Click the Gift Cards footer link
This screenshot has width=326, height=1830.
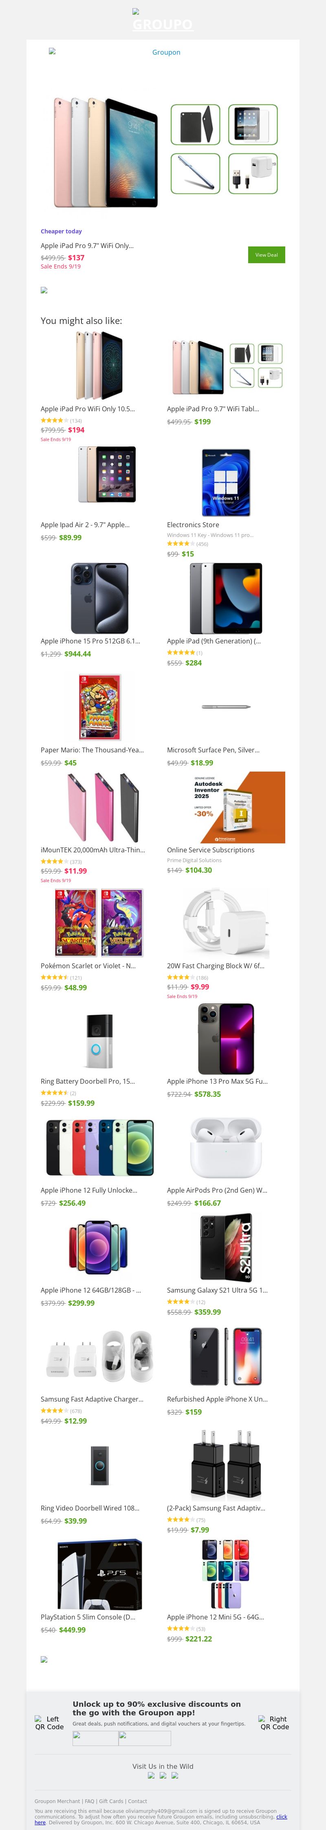coord(111,1801)
